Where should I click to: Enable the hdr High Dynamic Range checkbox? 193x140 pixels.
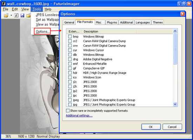pyautogui.click(x=70, y=73)
